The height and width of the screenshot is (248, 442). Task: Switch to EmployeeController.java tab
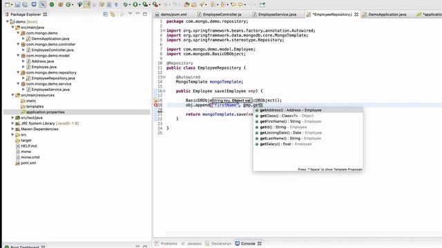(x=220, y=14)
